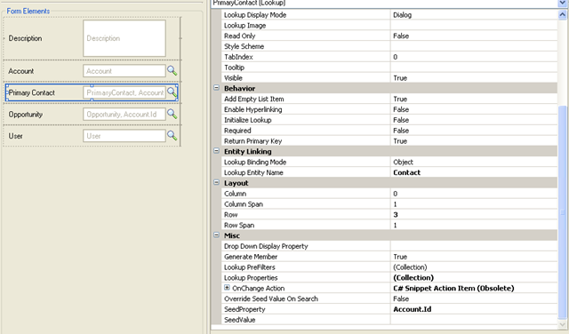This screenshot has height=334, width=569.
Task: Click the lookup magnifier icon next to User
Action: [172, 136]
